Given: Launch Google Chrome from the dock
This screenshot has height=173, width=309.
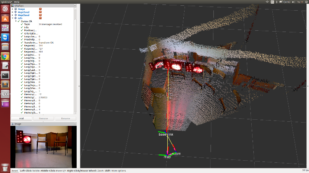Looking at the screenshot, I should pyautogui.click(x=5, y=56).
